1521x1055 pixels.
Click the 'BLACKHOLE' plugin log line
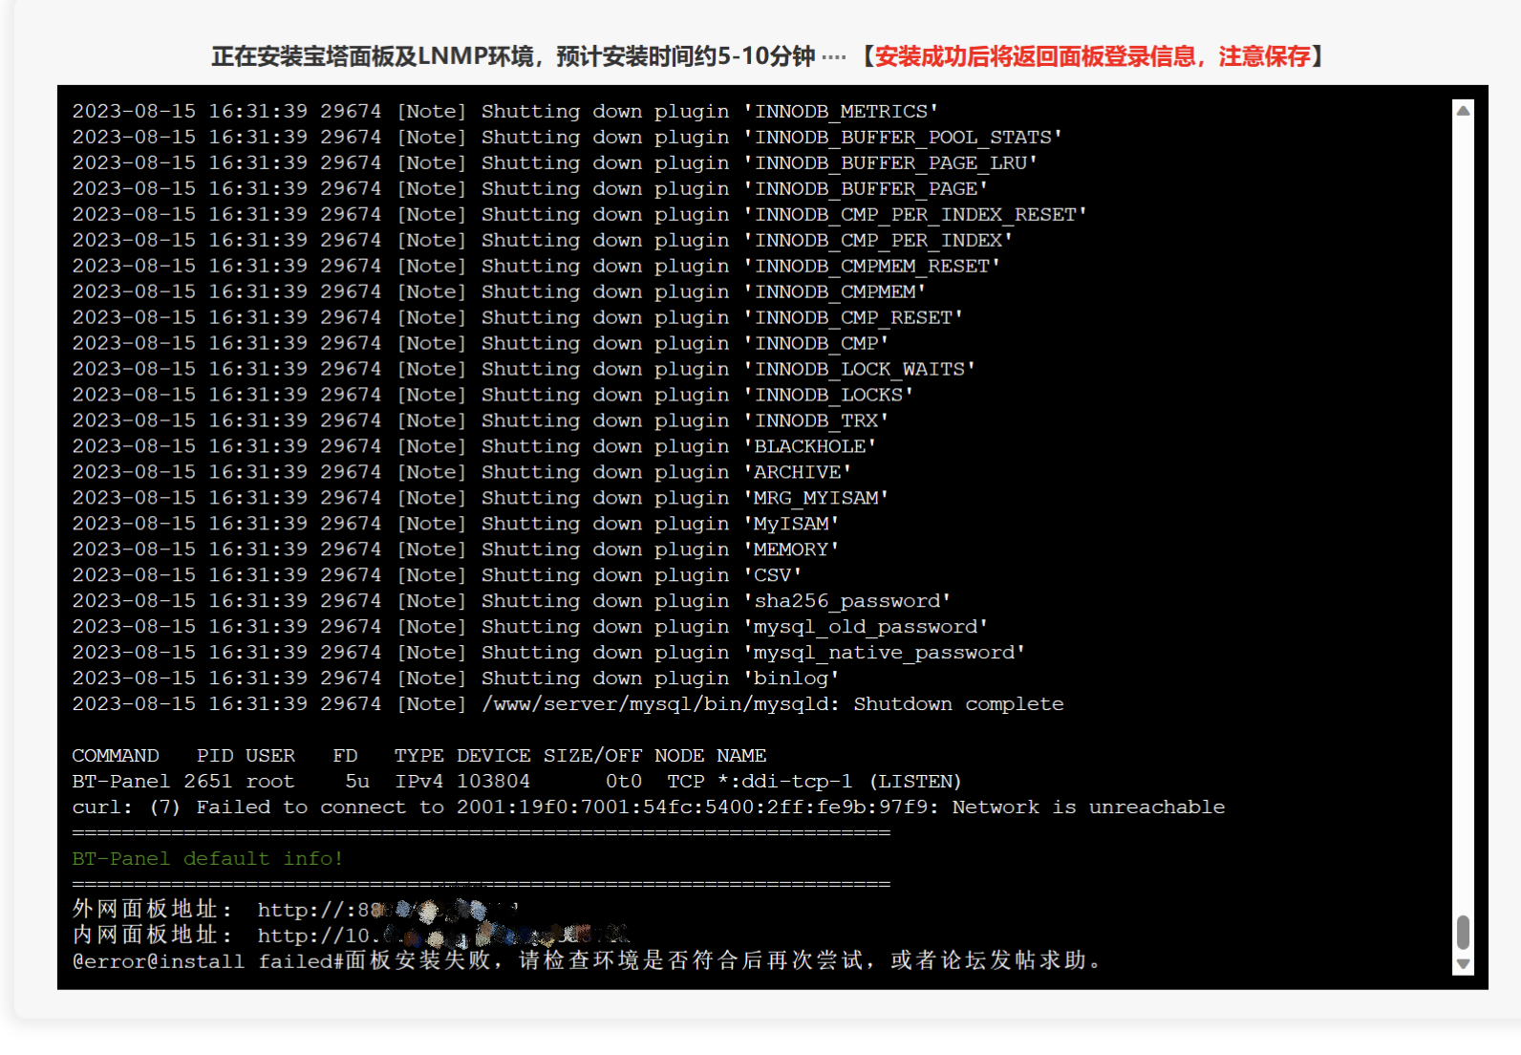474,445
